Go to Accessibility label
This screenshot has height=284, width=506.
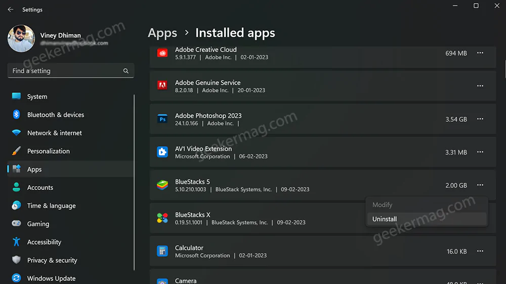coord(44,242)
